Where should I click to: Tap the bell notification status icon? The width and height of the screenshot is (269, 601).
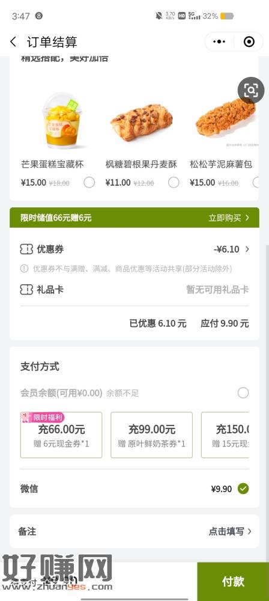(159, 16)
